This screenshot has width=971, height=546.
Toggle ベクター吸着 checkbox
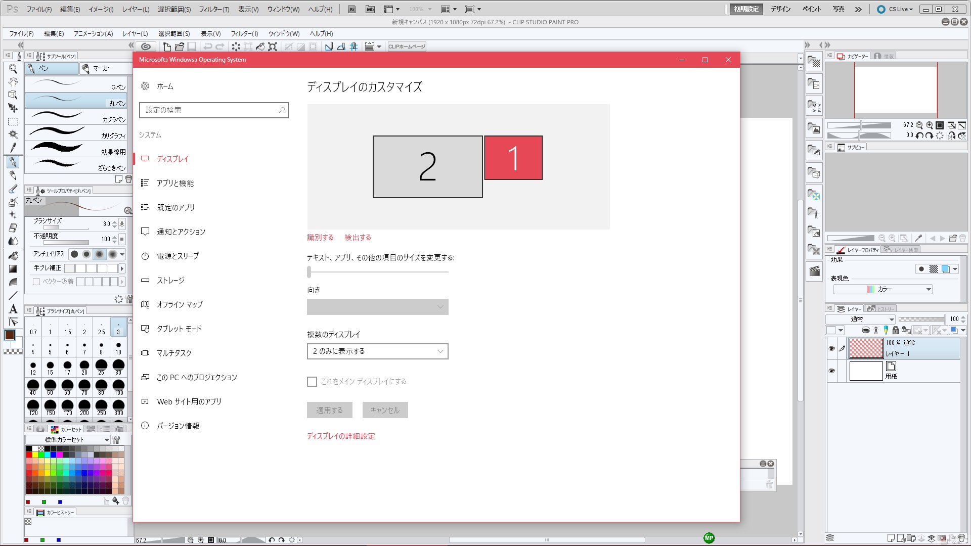pyautogui.click(x=36, y=282)
